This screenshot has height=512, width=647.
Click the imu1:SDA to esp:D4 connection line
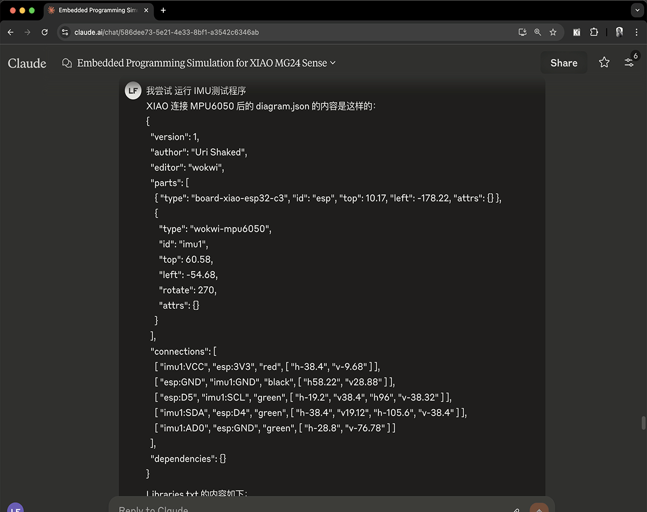[311, 413]
